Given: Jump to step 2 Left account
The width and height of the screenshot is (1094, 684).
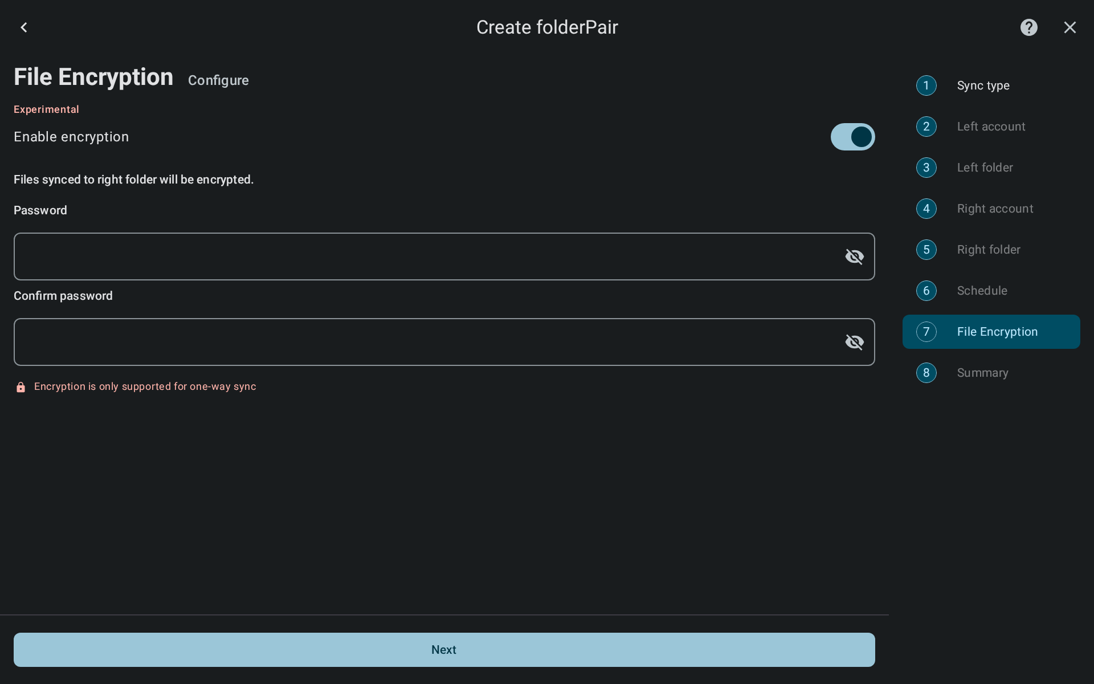Looking at the screenshot, I should tap(991, 127).
